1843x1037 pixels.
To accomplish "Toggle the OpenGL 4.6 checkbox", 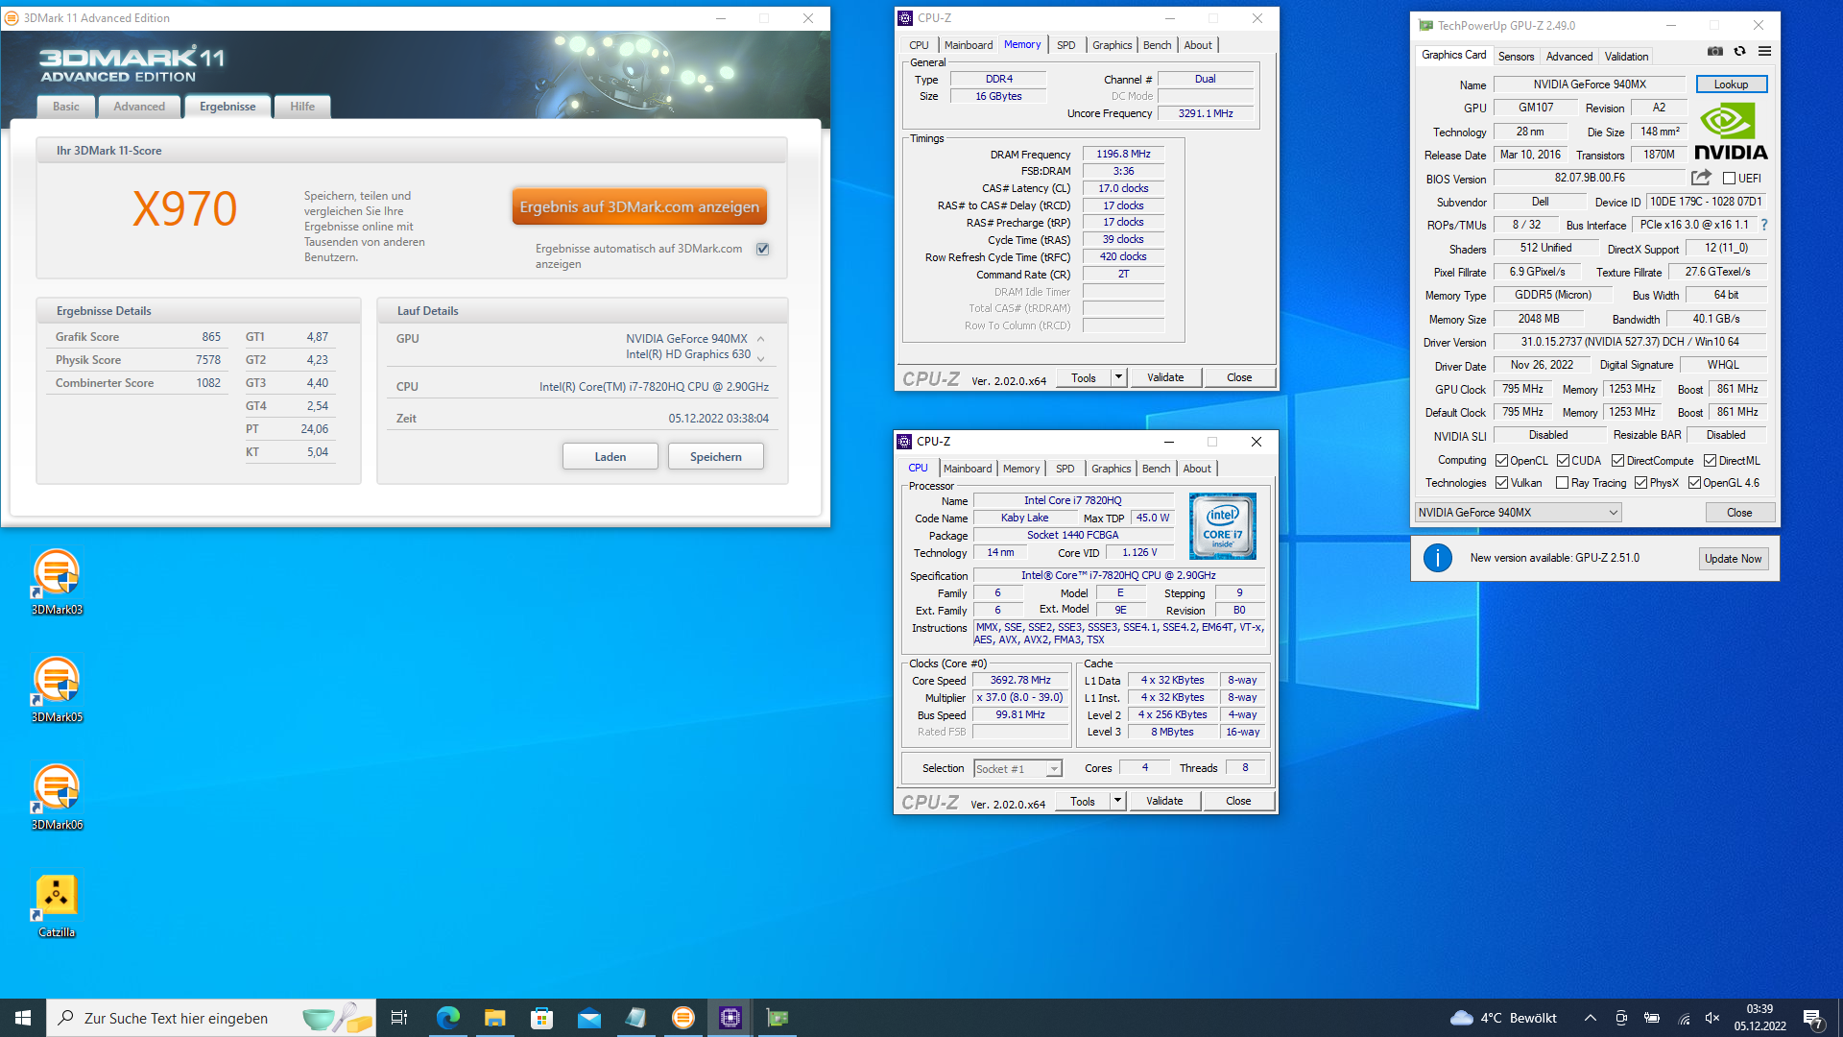I will tap(1694, 483).
